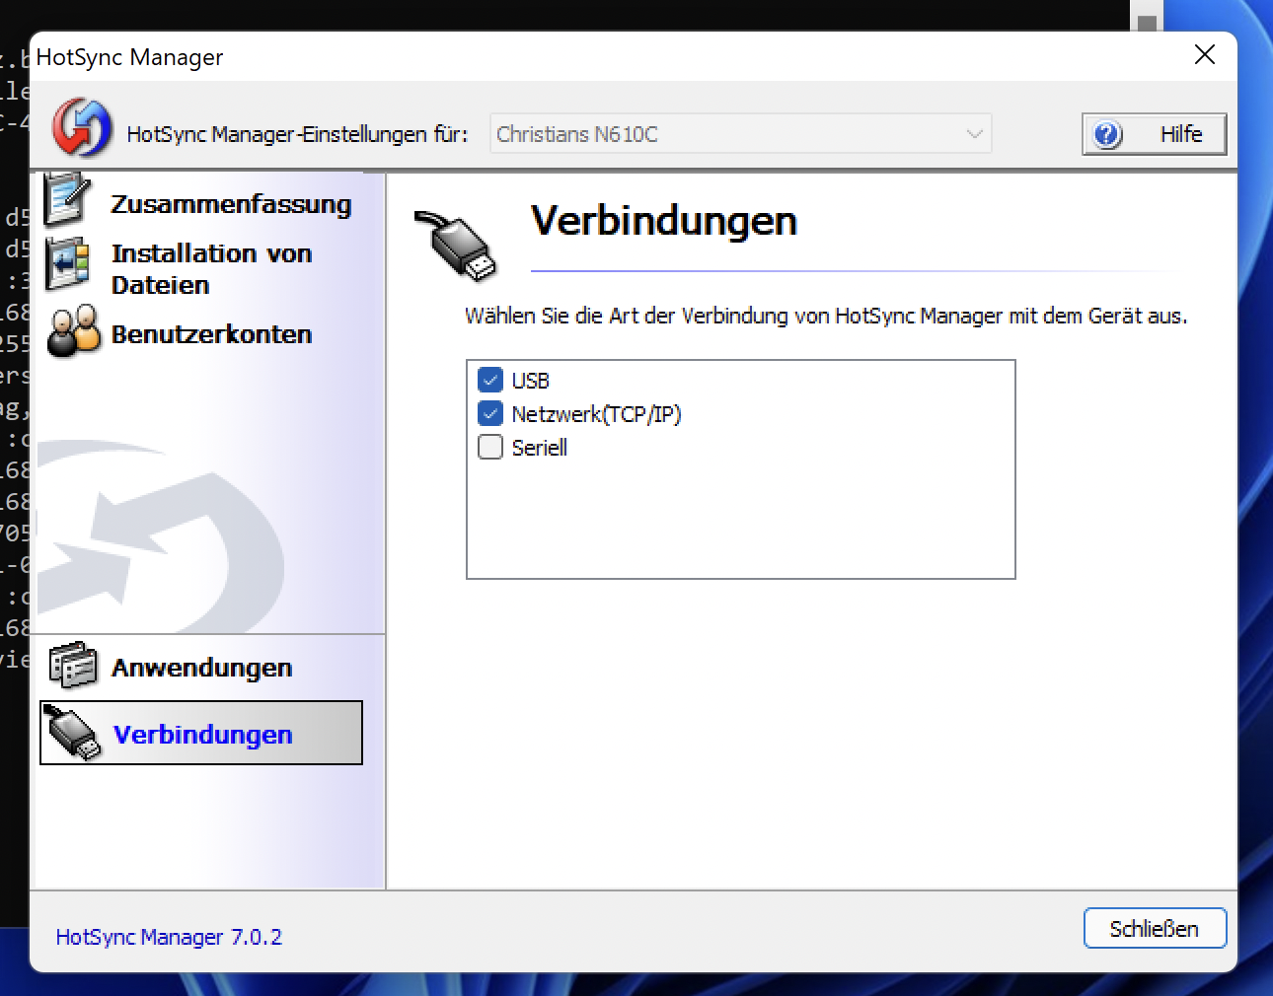1273x996 pixels.
Task: Open the HotSync Manager 7.0.2 version link
Action: pyautogui.click(x=168, y=936)
